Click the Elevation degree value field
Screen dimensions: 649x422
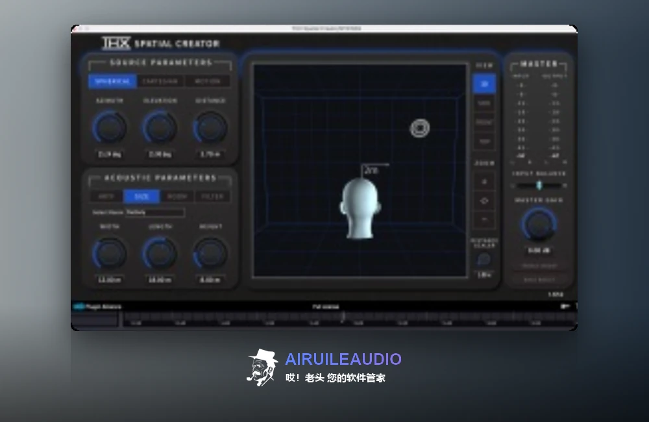click(160, 154)
